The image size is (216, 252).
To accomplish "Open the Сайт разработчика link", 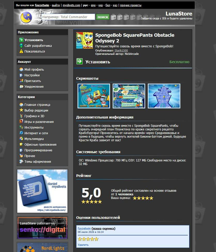I will 38,46.
